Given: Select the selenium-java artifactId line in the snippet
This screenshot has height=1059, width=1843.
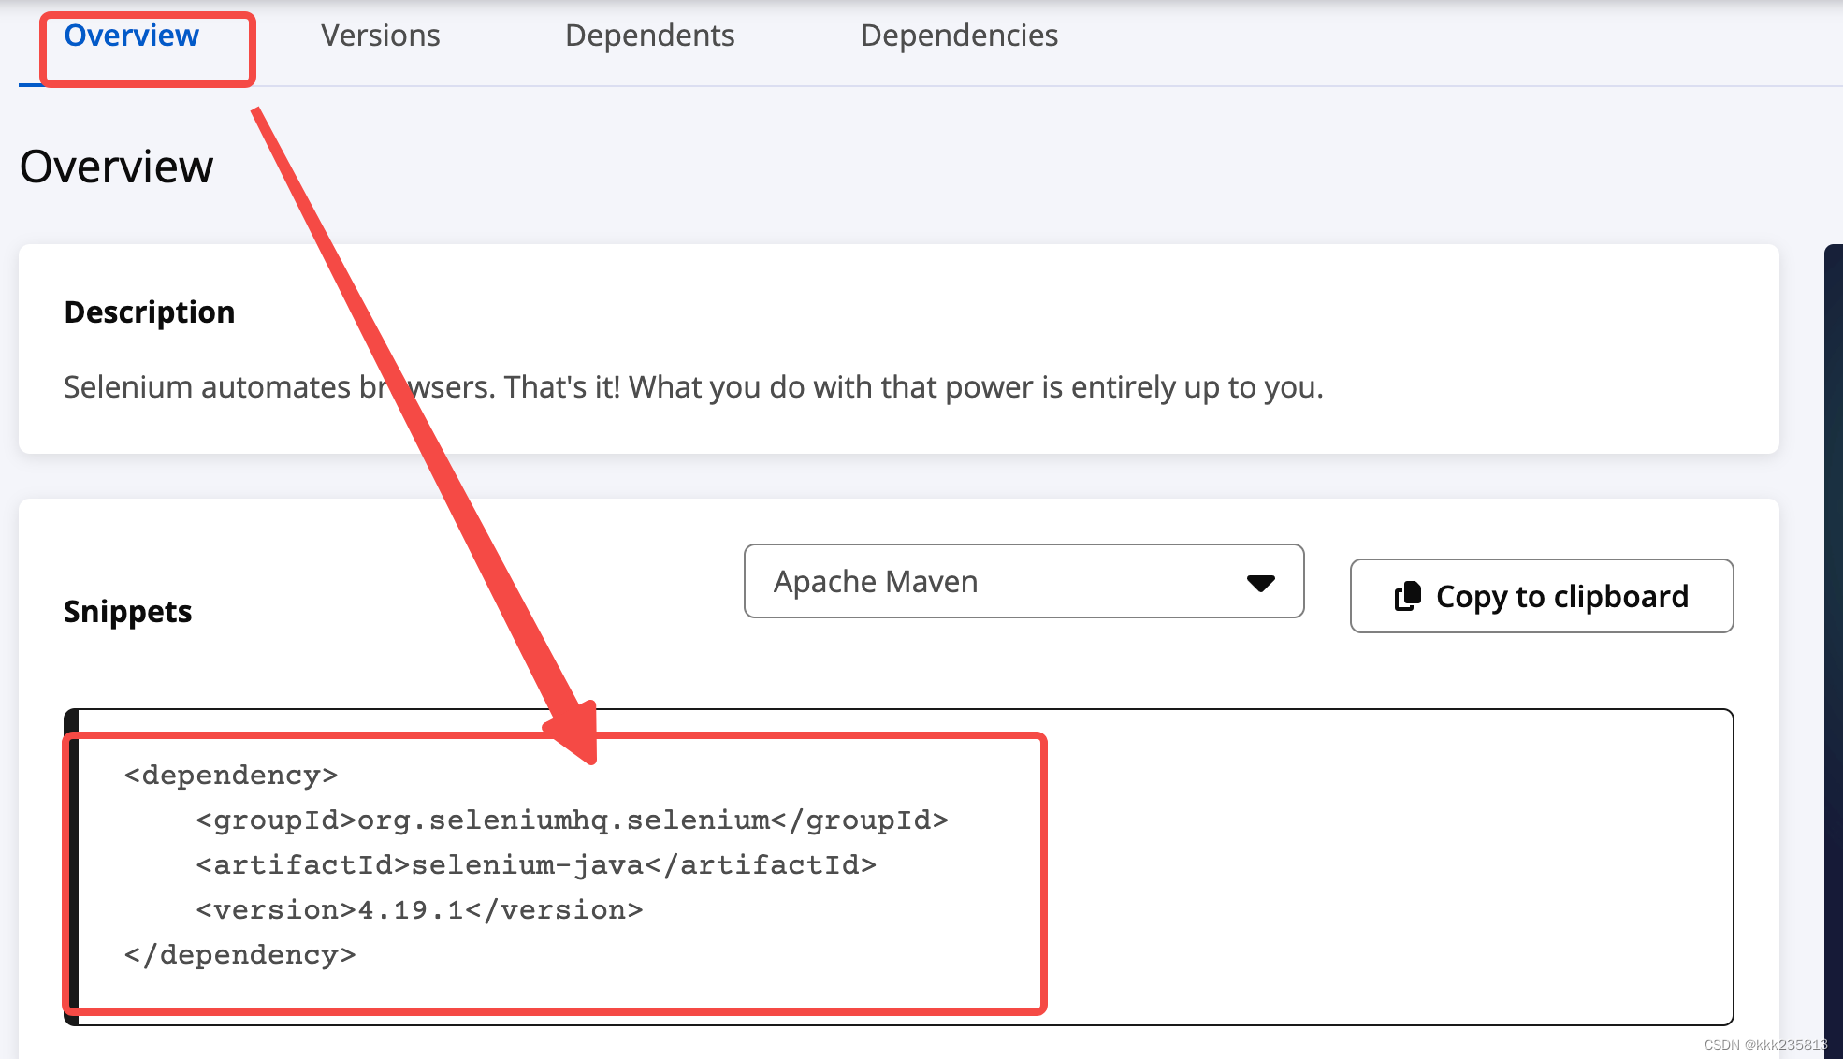Looking at the screenshot, I should 536,864.
